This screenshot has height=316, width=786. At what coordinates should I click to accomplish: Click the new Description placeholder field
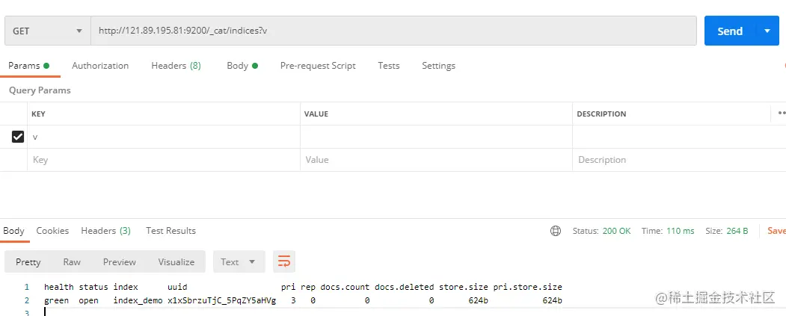[679, 160]
